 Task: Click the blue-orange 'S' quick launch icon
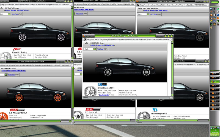[215, 18]
